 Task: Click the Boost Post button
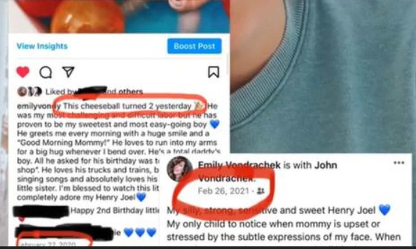pyautogui.click(x=194, y=46)
